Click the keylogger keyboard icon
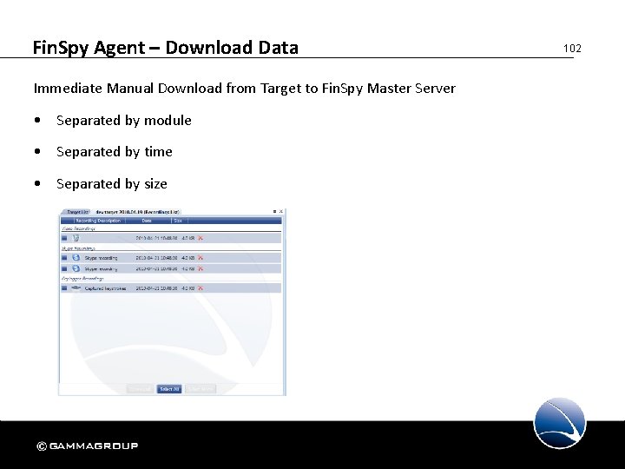 (76, 288)
